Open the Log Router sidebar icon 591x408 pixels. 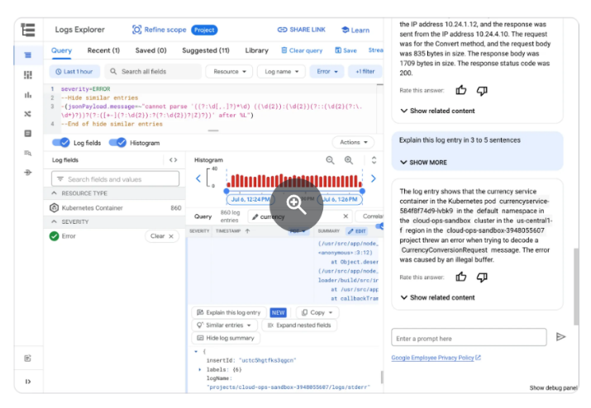[28, 114]
